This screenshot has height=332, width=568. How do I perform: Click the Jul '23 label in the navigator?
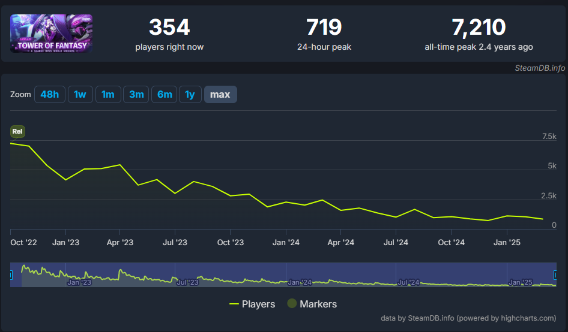pyautogui.click(x=187, y=282)
